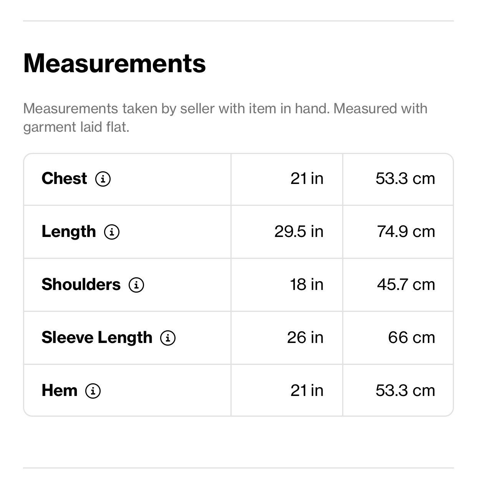Click the 18 in shoulders value
Viewport: 477px width, 477px height.
pos(306,285)
